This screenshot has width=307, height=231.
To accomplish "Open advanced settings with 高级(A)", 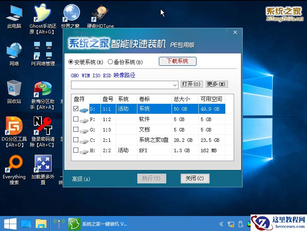I will click(x=81, y=179).
